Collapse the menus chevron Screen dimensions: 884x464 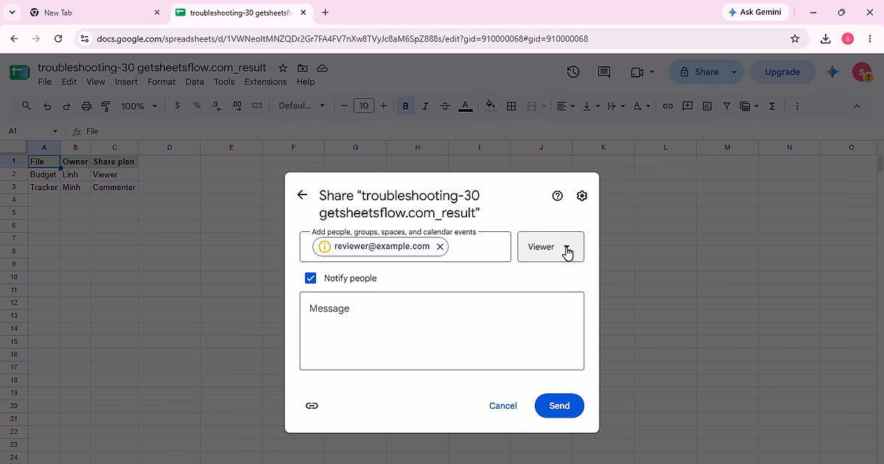pyautogui.click(x=857, y=106)
